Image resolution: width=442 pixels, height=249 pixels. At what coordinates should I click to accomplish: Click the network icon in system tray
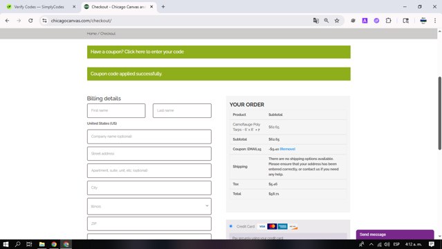(x=380, y=244)
